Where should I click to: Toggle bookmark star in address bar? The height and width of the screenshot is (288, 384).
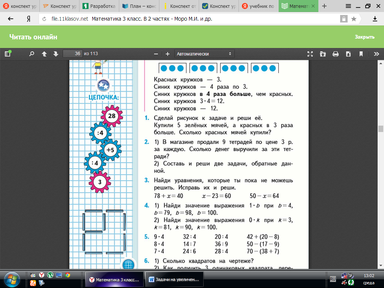pyautogui.click(x=354, y=19)
